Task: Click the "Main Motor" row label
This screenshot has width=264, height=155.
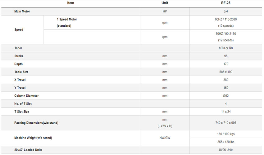Action: [22, 11]
